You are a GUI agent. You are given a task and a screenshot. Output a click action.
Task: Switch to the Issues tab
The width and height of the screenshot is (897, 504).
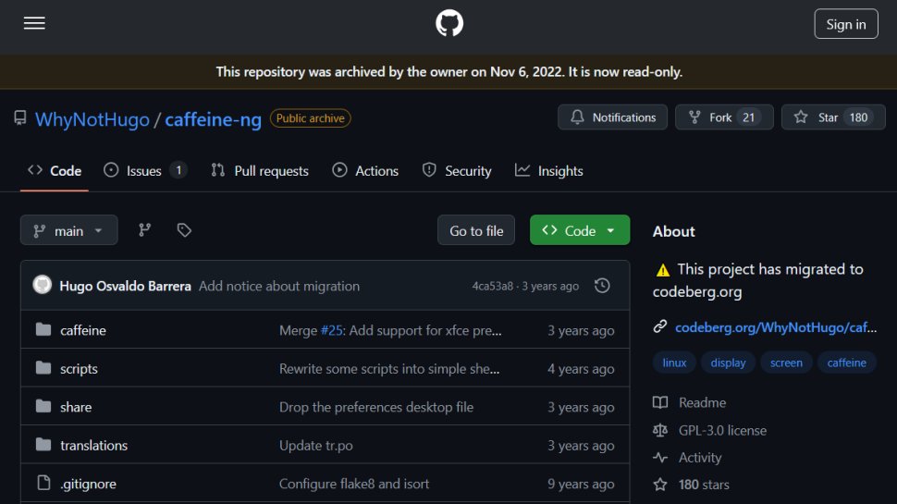tap(144, 170)
